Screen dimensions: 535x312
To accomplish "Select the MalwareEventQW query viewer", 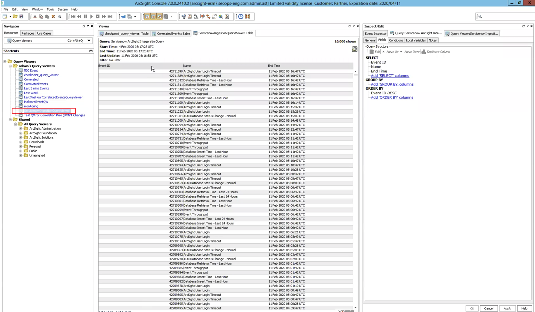I will 36,102.
